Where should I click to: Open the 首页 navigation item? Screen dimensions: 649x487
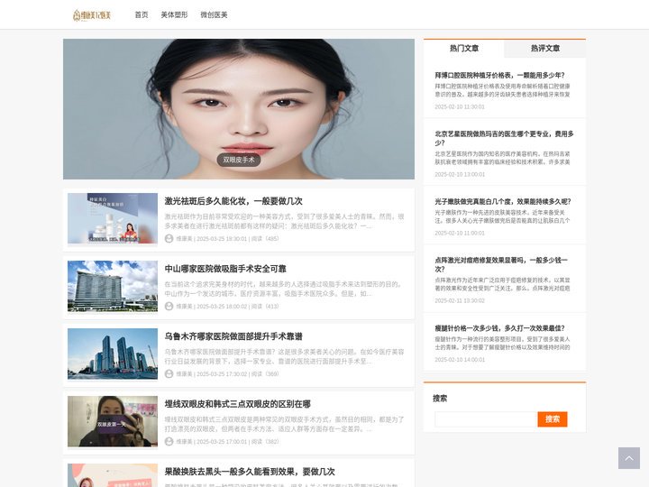click(x=142, y=15)
